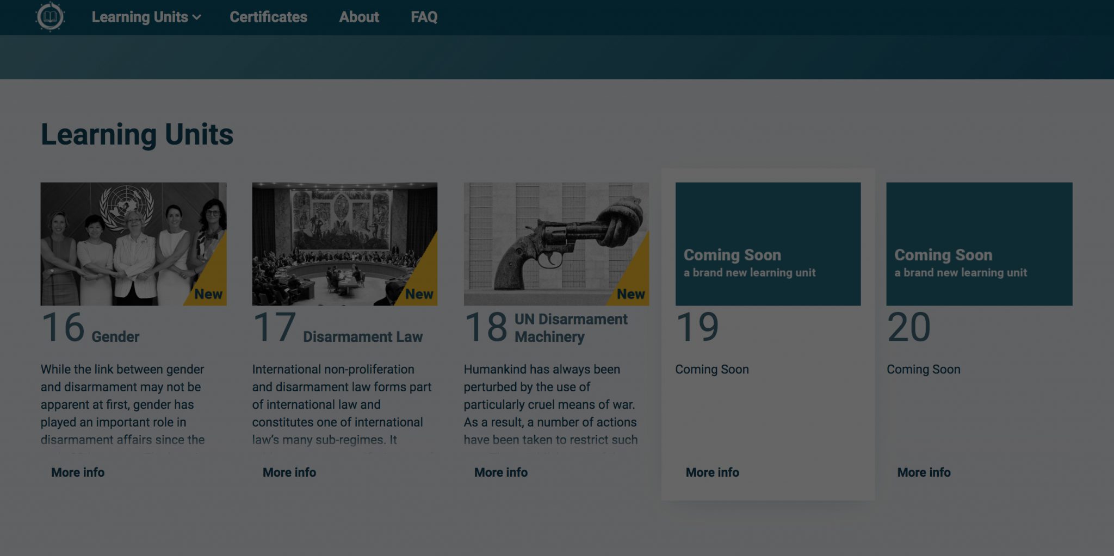Select the Disarmament Law title
Image resolution: width=1114 pixels, height=556 pixels.
point(363,337)
